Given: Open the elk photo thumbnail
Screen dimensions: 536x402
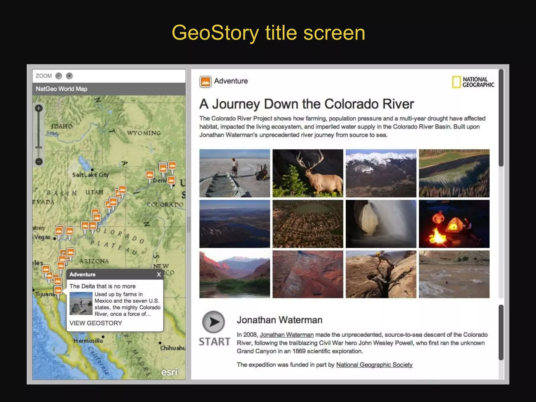Looking at the screenshot, I should (x=308, y=173).
